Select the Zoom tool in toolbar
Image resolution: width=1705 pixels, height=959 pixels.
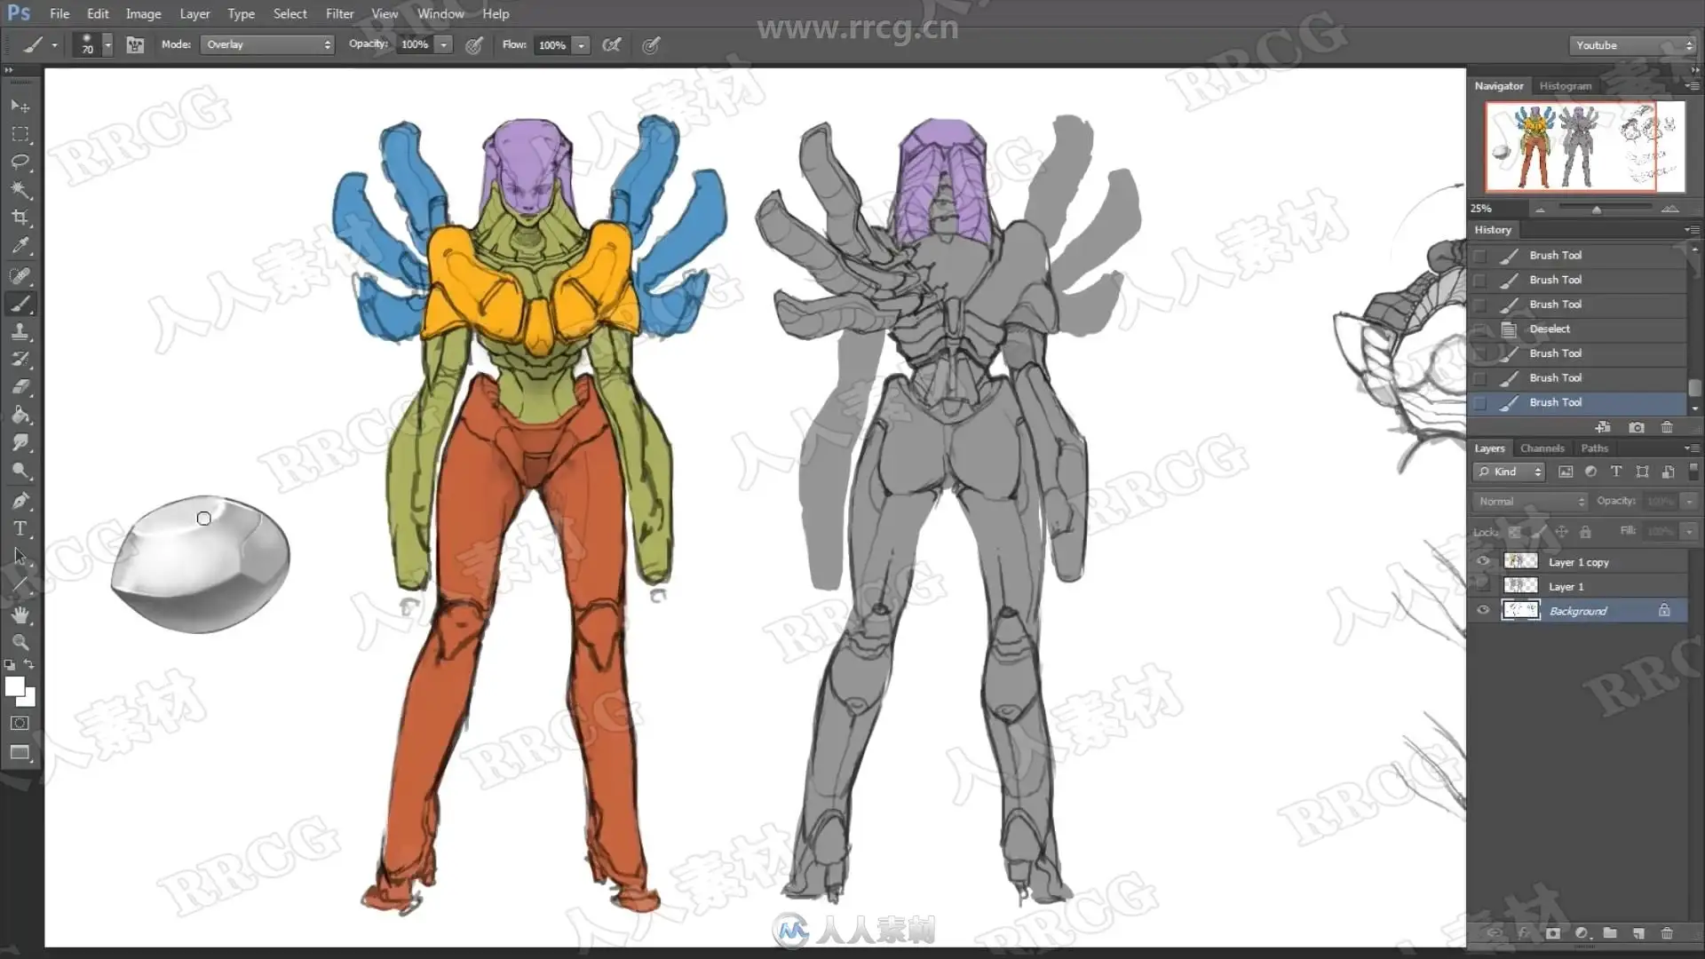pyautogui.click(x=20, y=642)
